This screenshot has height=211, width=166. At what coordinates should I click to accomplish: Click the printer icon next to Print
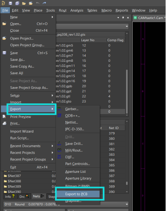tap(5, 124)
